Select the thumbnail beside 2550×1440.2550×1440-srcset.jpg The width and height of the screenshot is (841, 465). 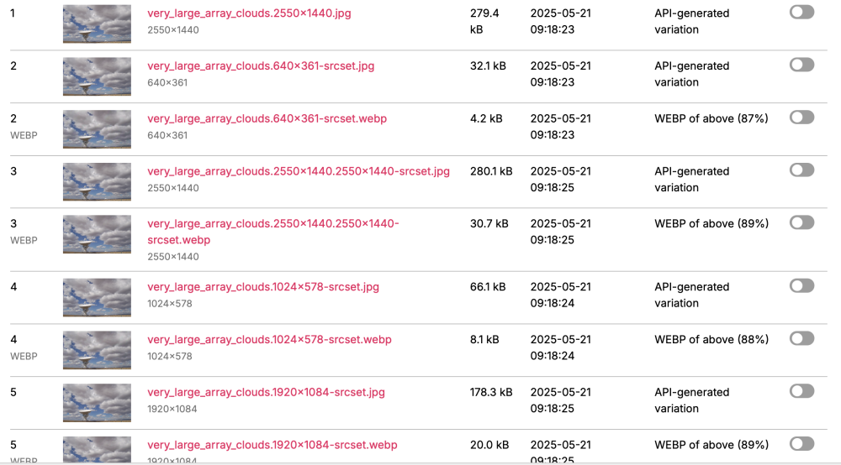coord(97,182)
